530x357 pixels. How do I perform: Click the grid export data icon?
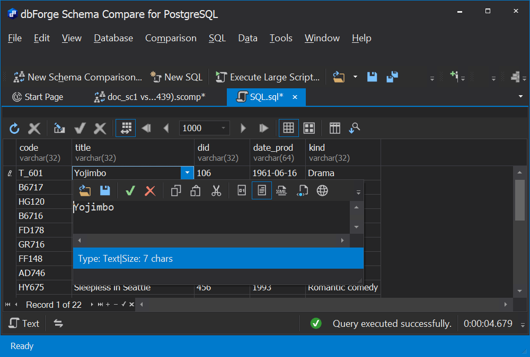click(x=59, y=128)
